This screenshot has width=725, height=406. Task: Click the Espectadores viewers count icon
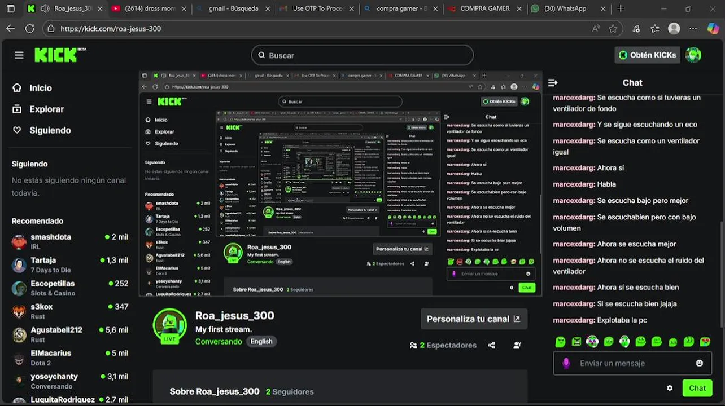[x=413, y=346]
